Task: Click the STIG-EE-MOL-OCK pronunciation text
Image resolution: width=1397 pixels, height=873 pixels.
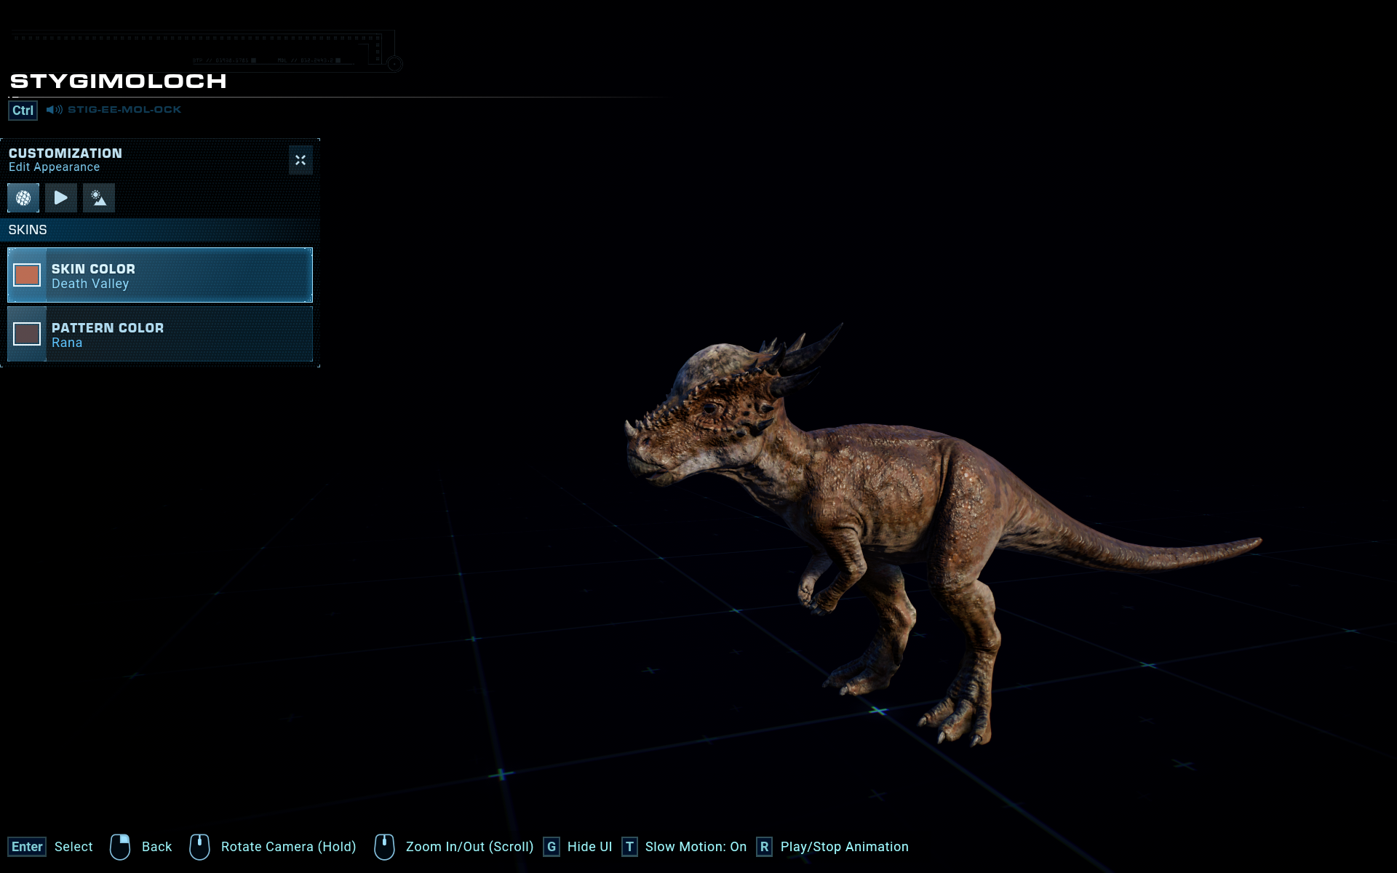Action: (x=124, y=110)
